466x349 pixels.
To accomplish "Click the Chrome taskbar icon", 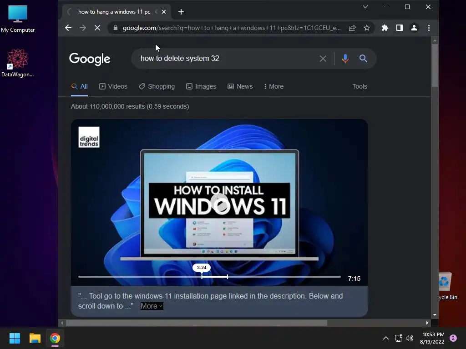I will pos(55,338).
